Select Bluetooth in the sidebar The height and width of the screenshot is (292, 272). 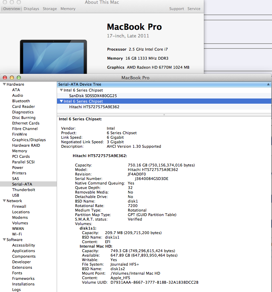point(21,101)
